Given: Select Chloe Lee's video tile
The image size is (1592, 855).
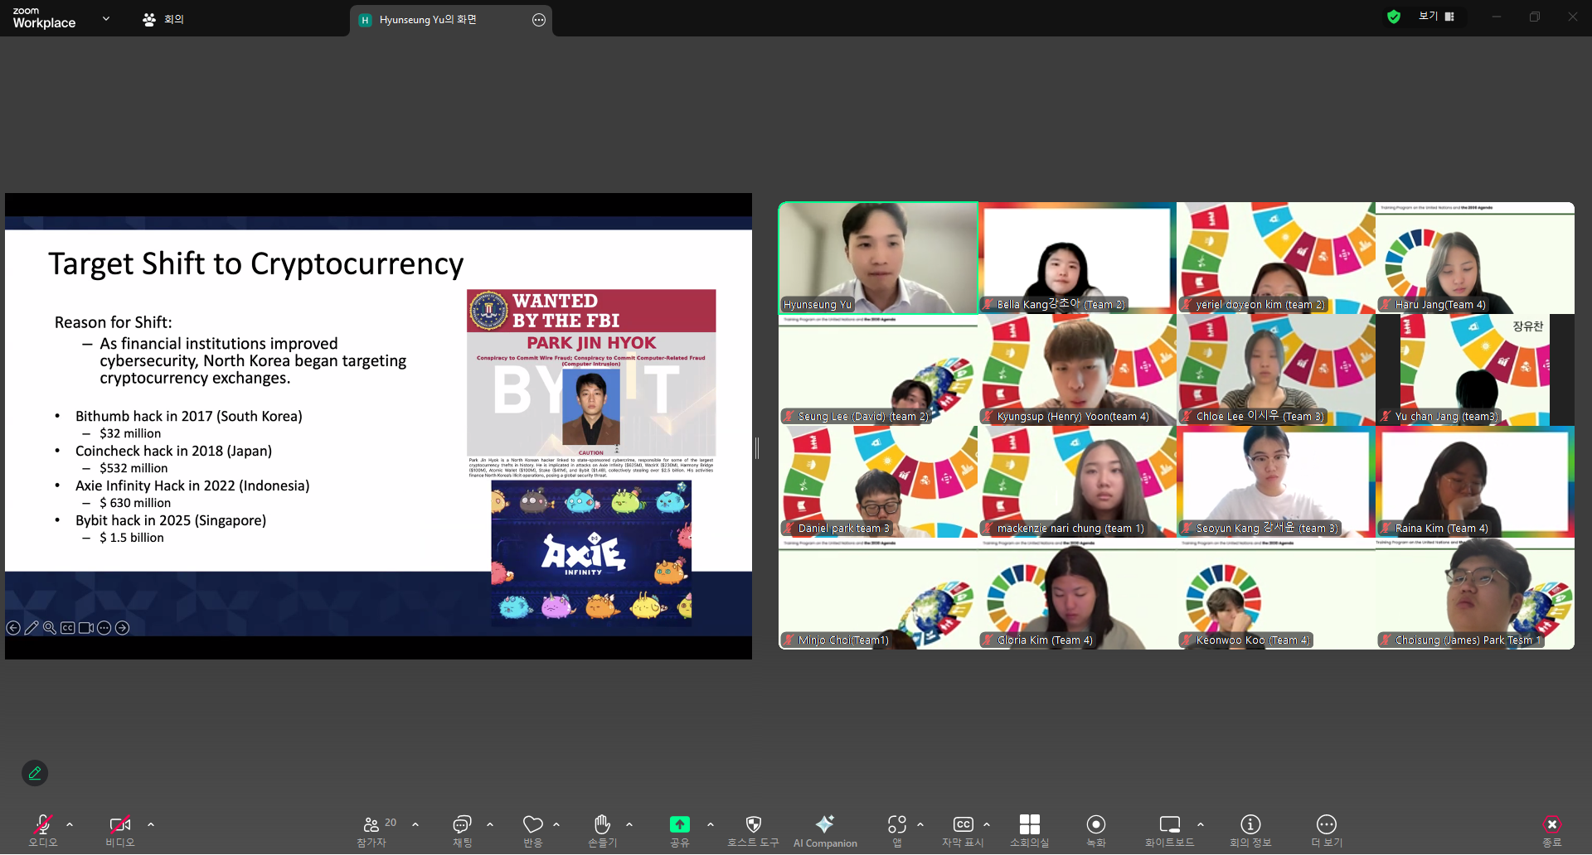Looking at the screenshot, I should point(1276,370).
